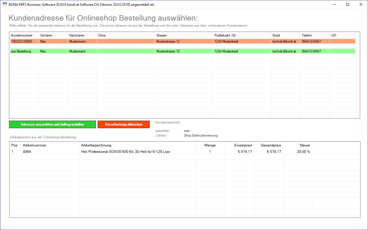This screenshot has width=368, height=230.
Task: Click the 'Zahlart:' label
Action: [161, 135]
